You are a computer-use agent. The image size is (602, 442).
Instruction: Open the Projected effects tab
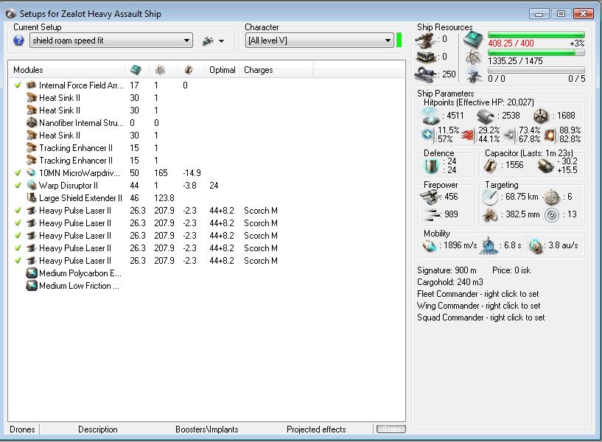[316, 429]
